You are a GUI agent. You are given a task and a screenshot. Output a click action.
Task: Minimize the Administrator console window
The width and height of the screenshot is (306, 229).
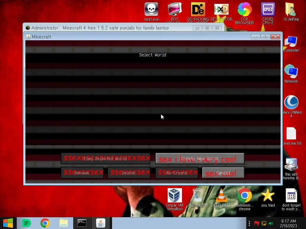197,28
